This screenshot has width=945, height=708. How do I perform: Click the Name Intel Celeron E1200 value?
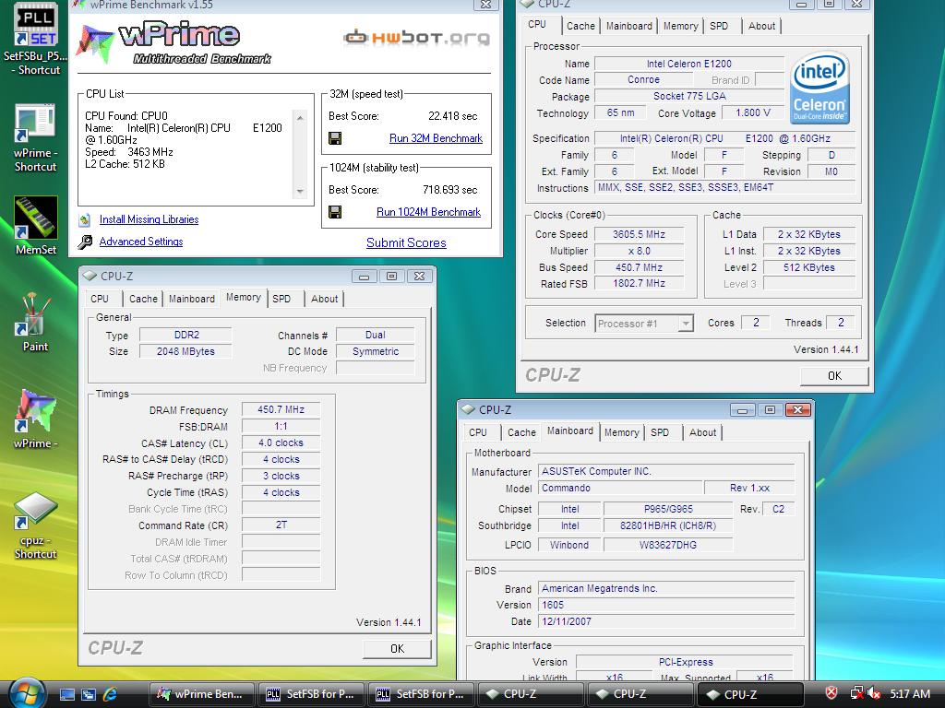(688, 64)
